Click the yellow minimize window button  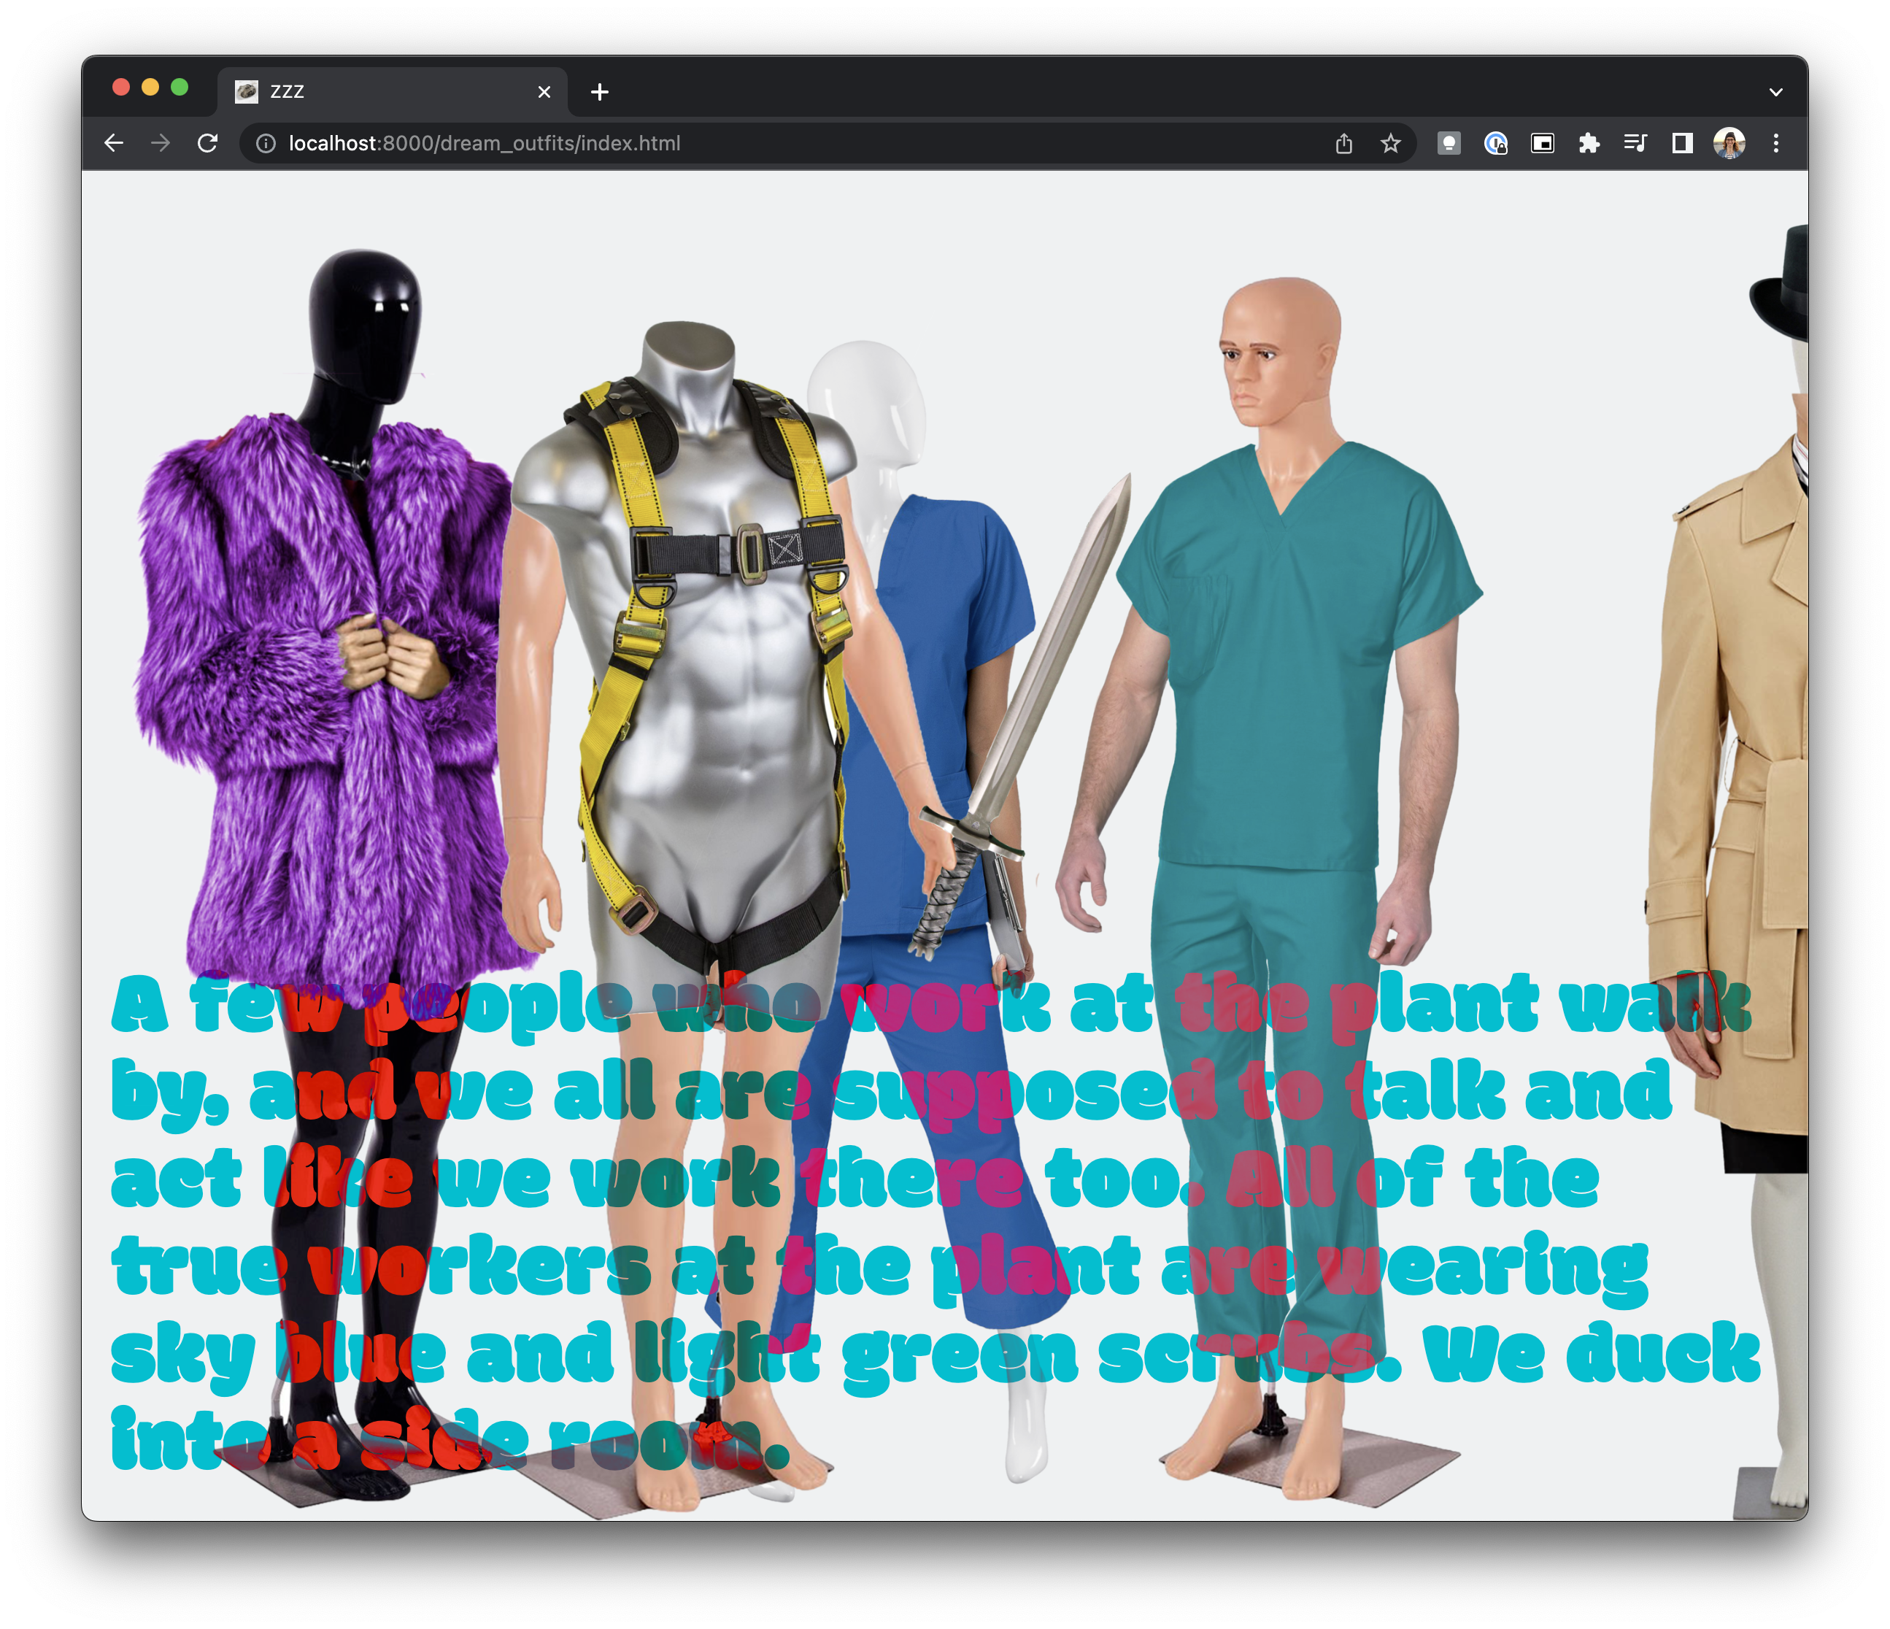pos(150,87)
